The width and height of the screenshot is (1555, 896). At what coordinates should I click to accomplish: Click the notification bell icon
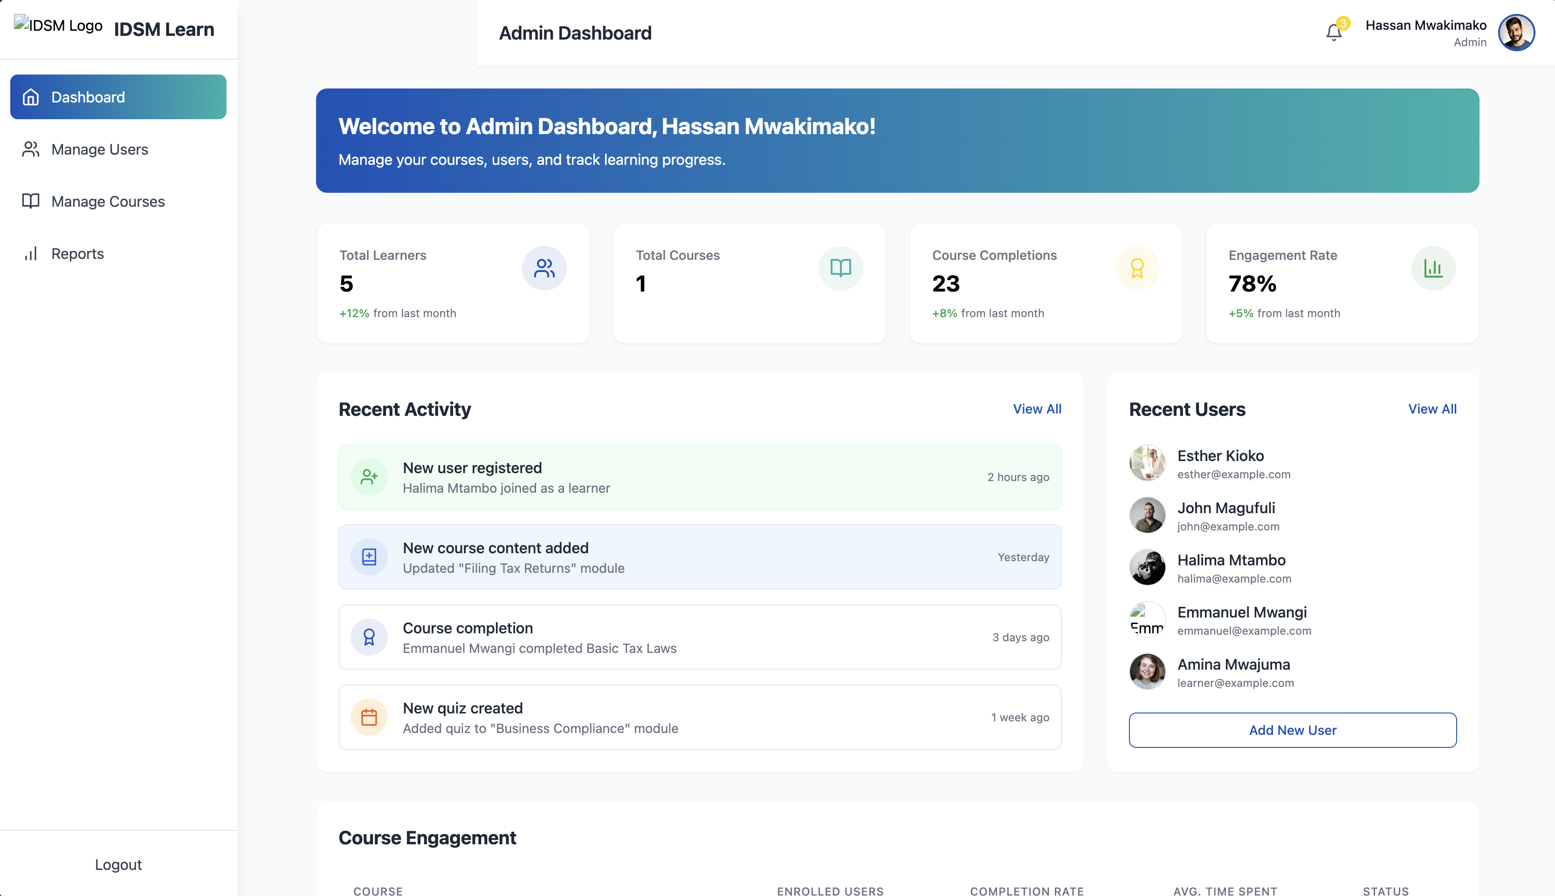[x=1333, y=32]
